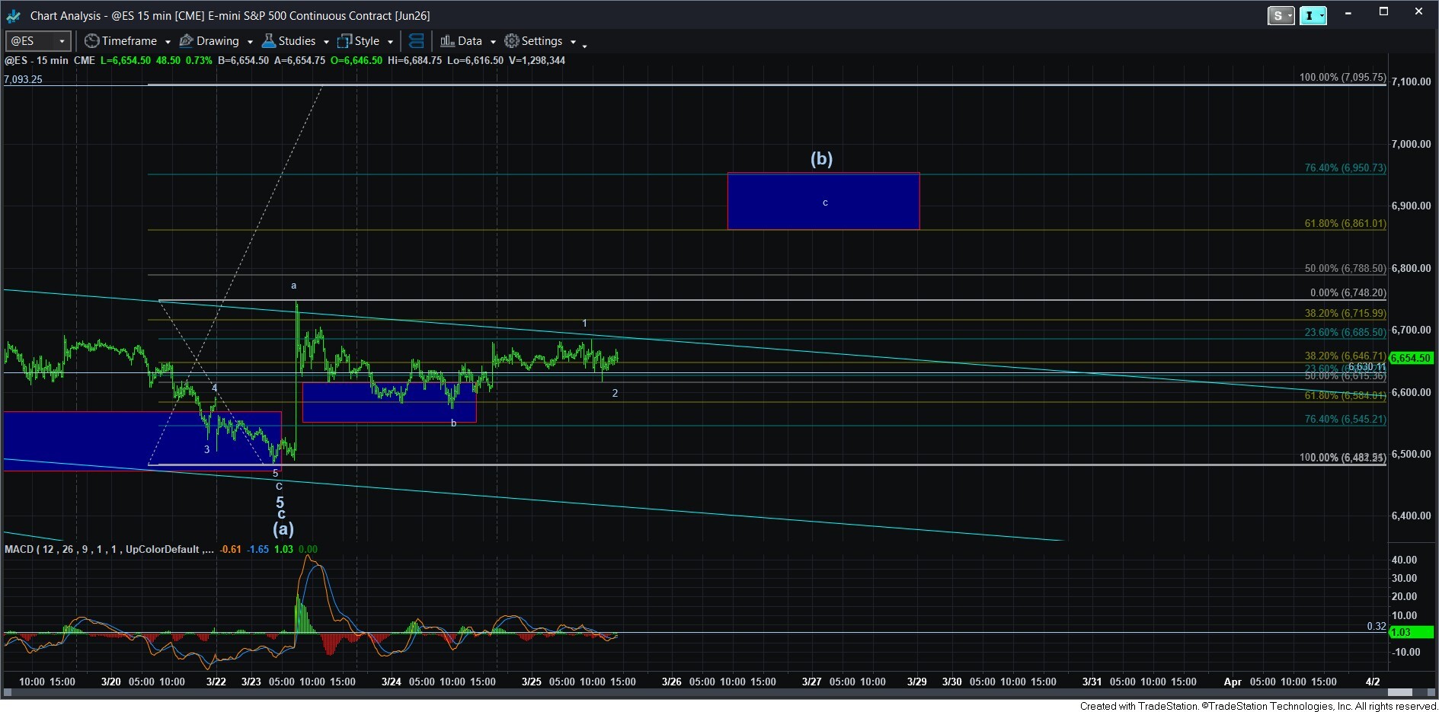Toggle the symbol link S button
This screenshot has width=1439, height=712.
pyautogui.click(x=1277, y=15)
